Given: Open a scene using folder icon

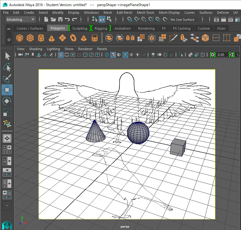Looking at the screenshot, I should pos(53,20).
